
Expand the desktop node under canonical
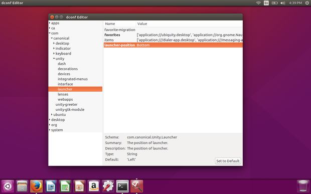click(x=54, y=43)
